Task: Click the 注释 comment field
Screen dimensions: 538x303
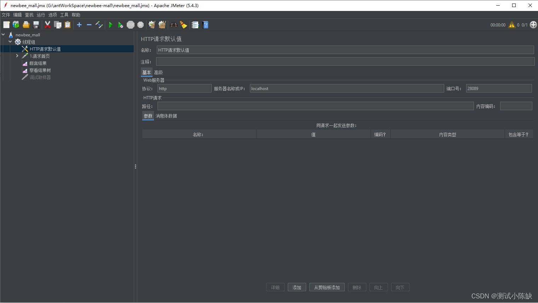Action: coord(345,61)
